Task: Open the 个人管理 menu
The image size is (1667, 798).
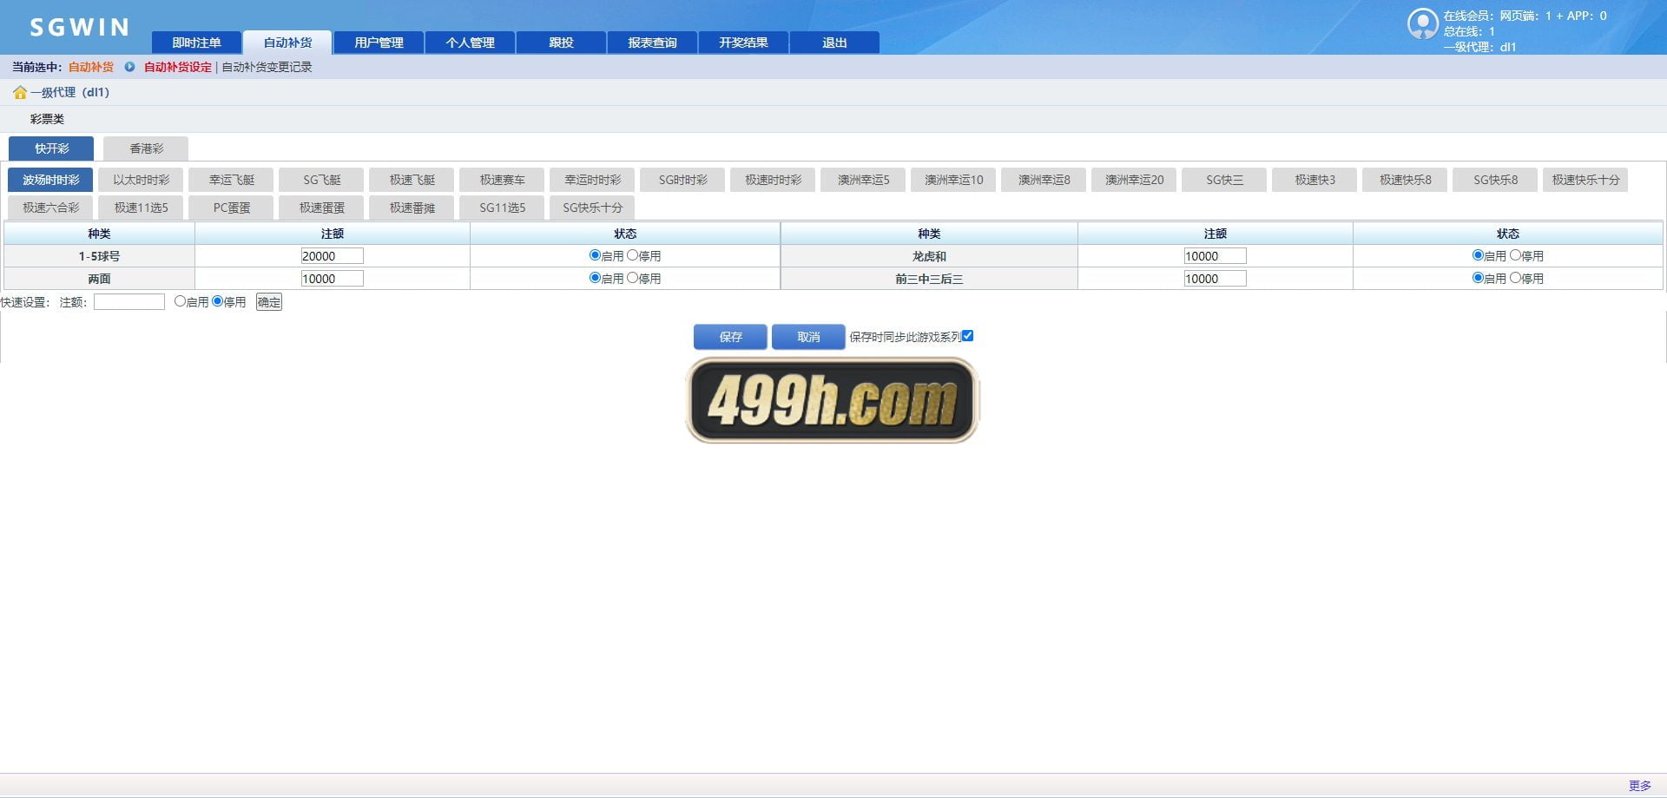Action: coord(470,43)
